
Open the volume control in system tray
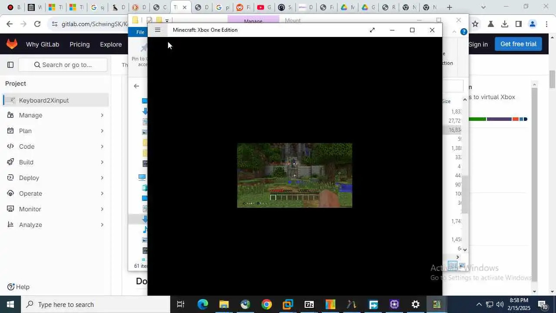click(x=500, y=304)
